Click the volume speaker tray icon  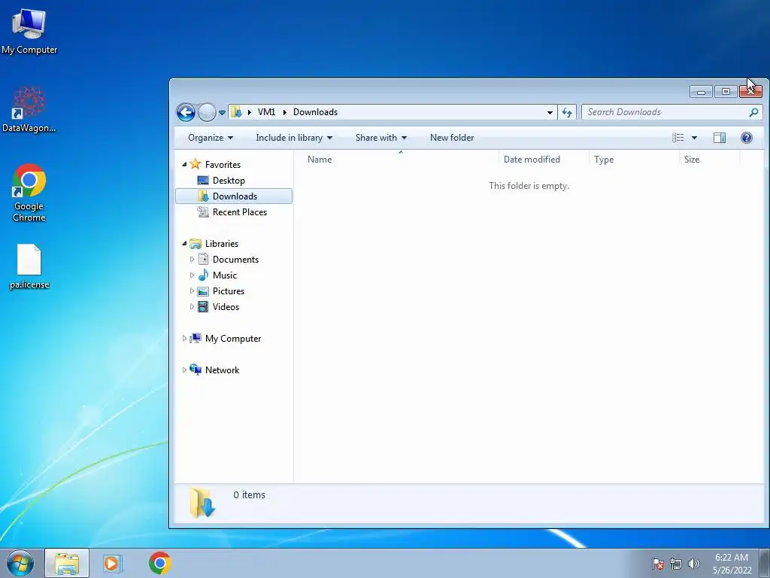click(693, 564)
